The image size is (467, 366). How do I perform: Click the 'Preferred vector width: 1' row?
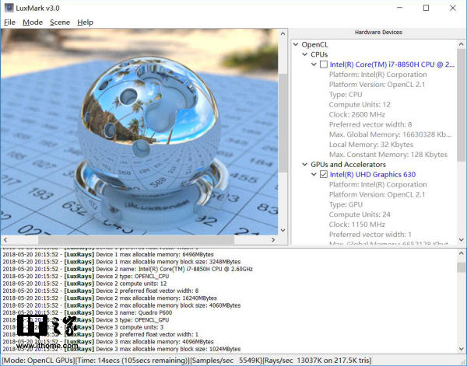point(370,235)
